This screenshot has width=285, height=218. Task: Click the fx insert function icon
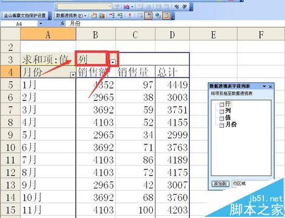pyautogui.click(x=62, y=23)
